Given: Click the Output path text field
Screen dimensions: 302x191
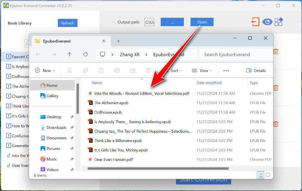Looking at the screenshot, I should pyautogui.click(x=149, y=22).
